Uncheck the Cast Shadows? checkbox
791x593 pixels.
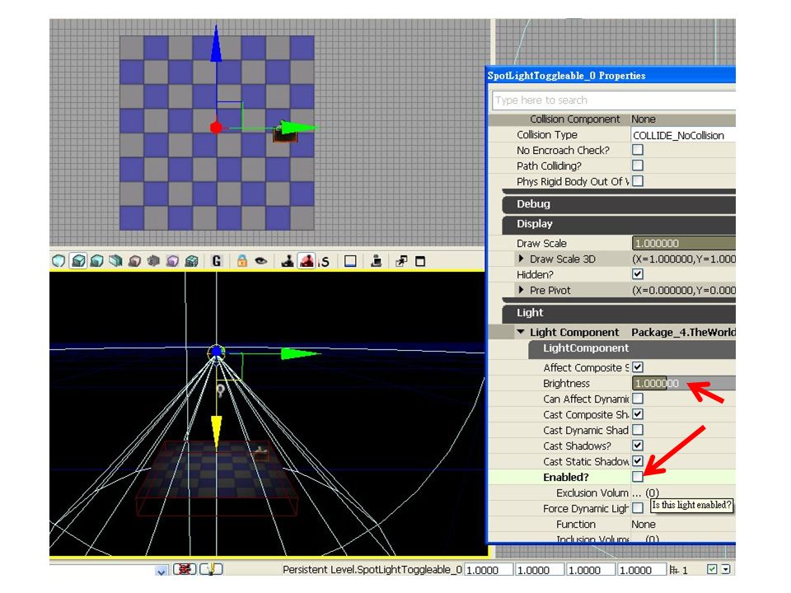coord(638,446)
